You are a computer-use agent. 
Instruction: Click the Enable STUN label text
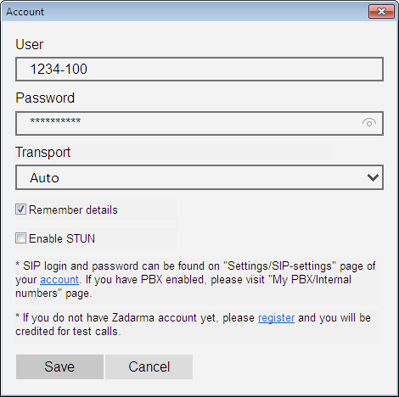62,238
